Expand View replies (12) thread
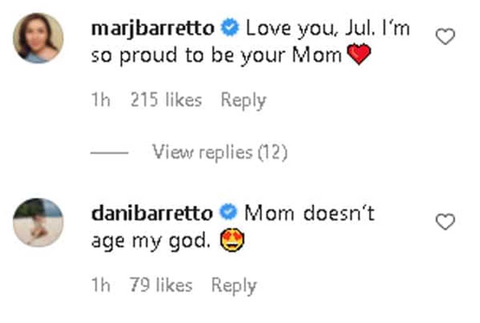Screen dimensions: 480x323 tap(220, 152)
